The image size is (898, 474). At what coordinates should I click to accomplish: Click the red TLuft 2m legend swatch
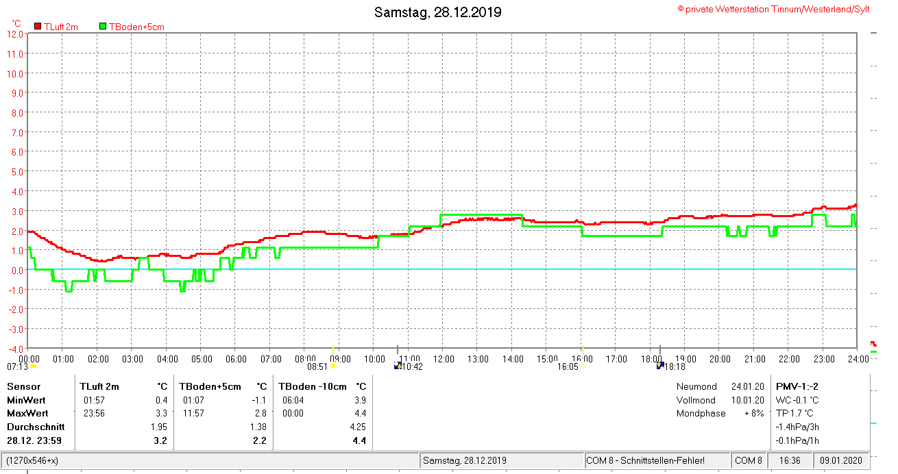38,26
